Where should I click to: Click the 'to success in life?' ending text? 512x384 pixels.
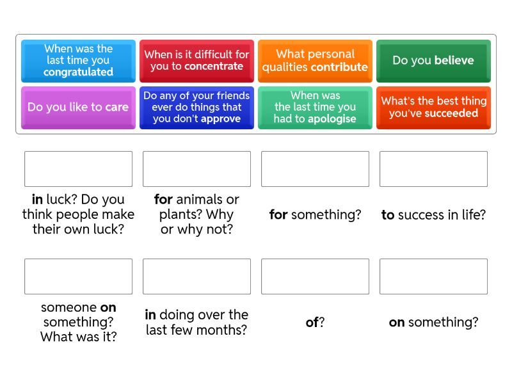(x=433, y=215)
